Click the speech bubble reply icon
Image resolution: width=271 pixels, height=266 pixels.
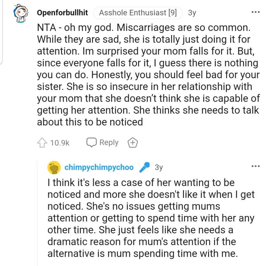pos(91,143)
